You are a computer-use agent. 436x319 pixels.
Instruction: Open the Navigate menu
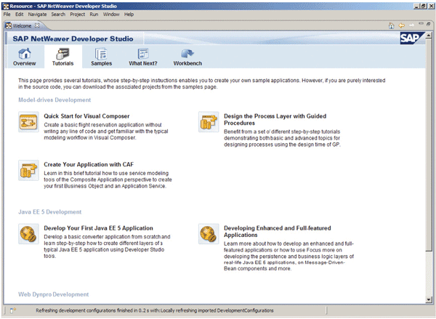coord(37,14)
